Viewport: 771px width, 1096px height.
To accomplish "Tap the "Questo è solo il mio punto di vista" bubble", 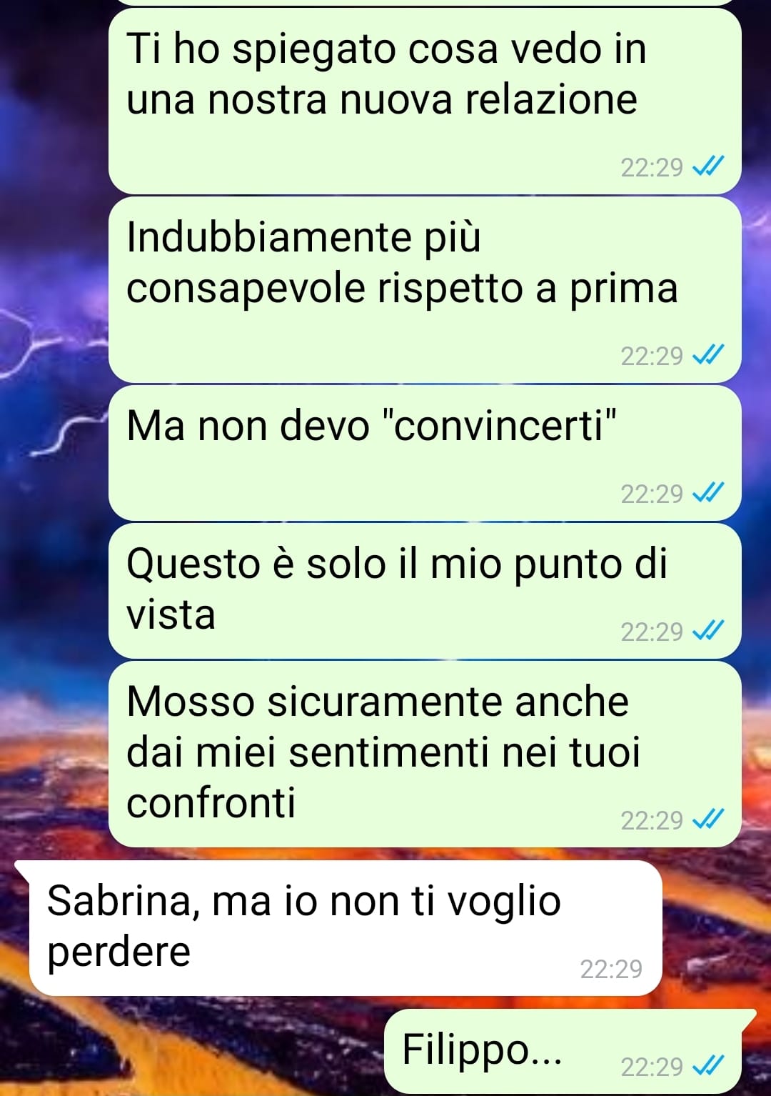I will (x=425, y=591).
